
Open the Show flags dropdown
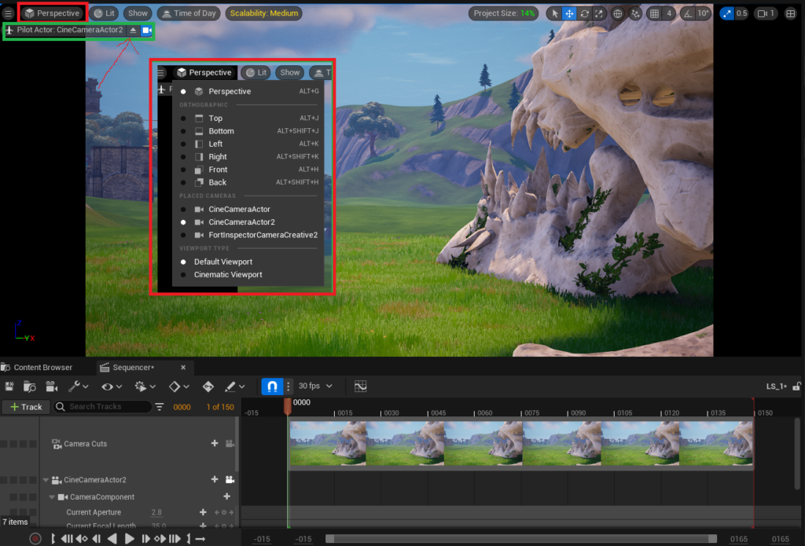pyautogui.click(x=138, y=13)
